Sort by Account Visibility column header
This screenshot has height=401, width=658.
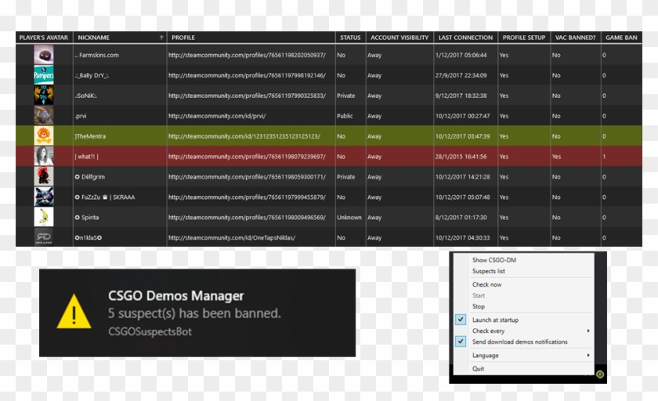(399, 38)
